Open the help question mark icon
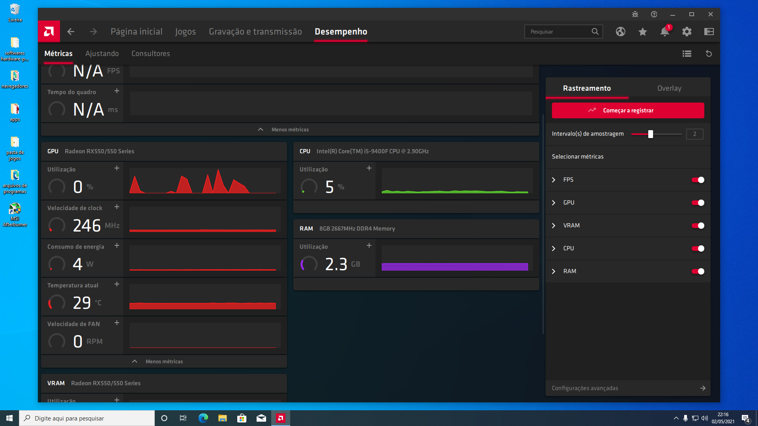This screenshot has height=426, width=758. [654, 14]
